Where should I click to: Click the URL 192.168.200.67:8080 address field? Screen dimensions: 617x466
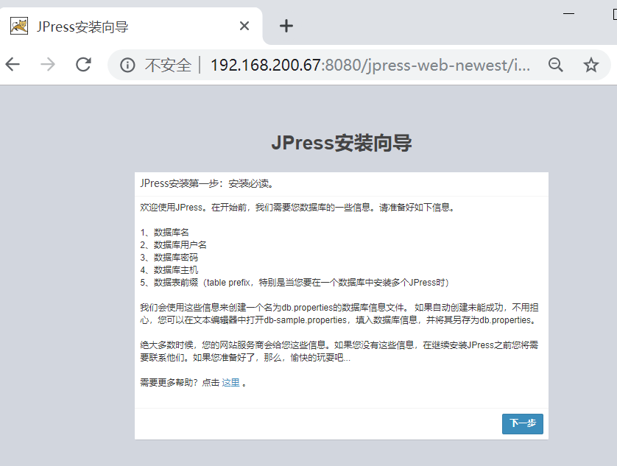pos(370,65)
